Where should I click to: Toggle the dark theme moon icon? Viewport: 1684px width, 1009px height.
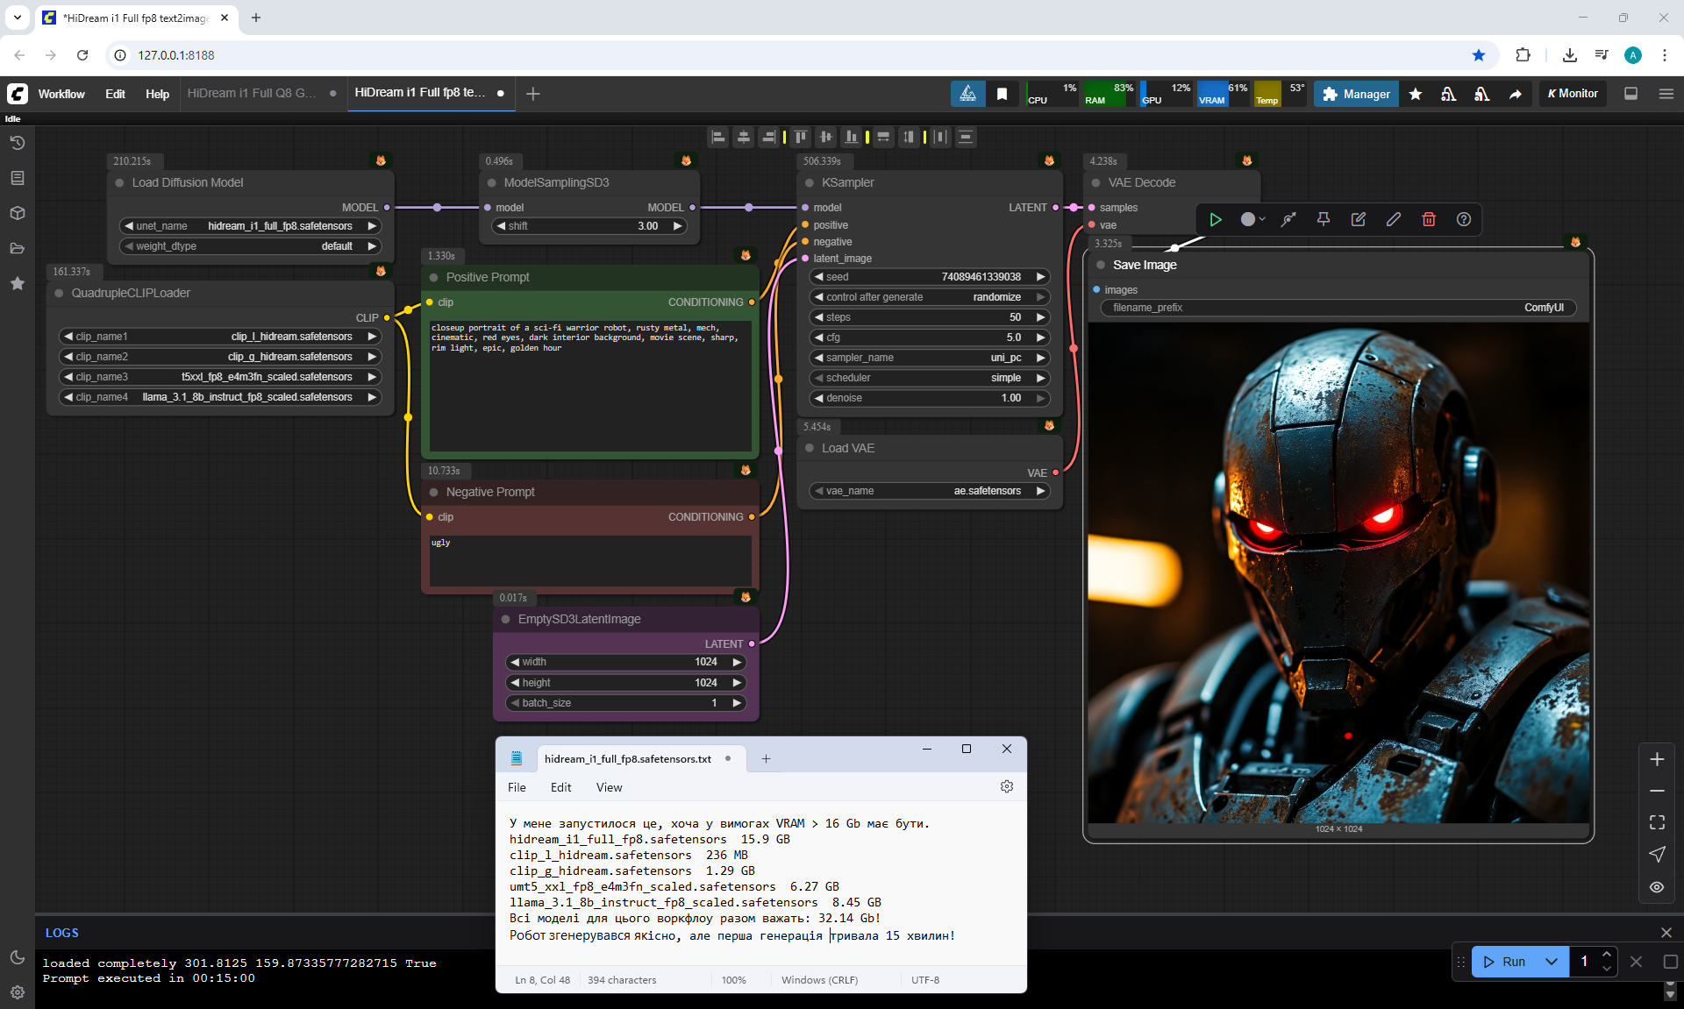click(x=17, y=957)
